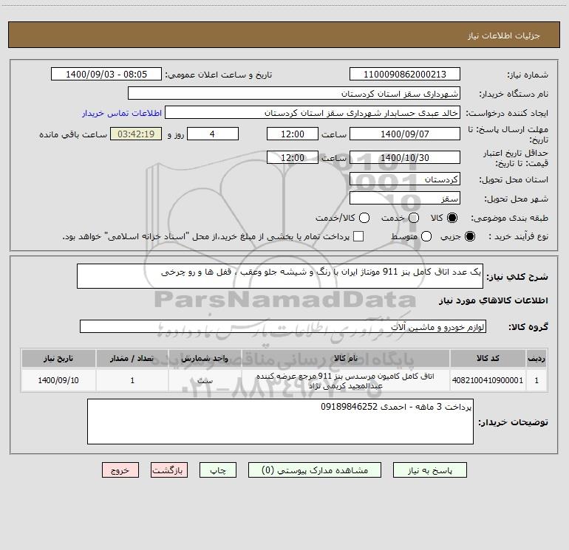Click the اطلاعات کالاهای مورد نیاز heading
Viewport: 569px width, 550px height.
click(x=493, y=300)
